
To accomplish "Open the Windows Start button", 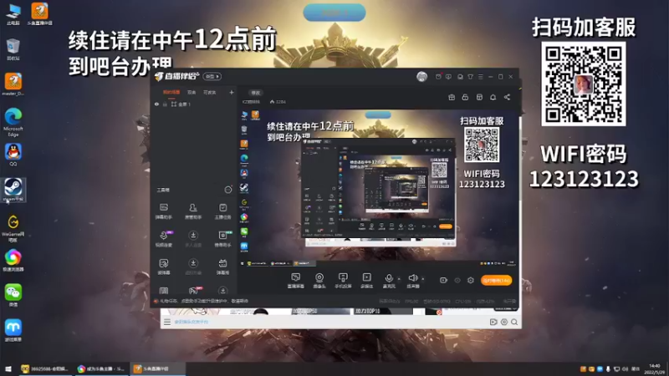I will pyautogui.click(x=8, y=368).
